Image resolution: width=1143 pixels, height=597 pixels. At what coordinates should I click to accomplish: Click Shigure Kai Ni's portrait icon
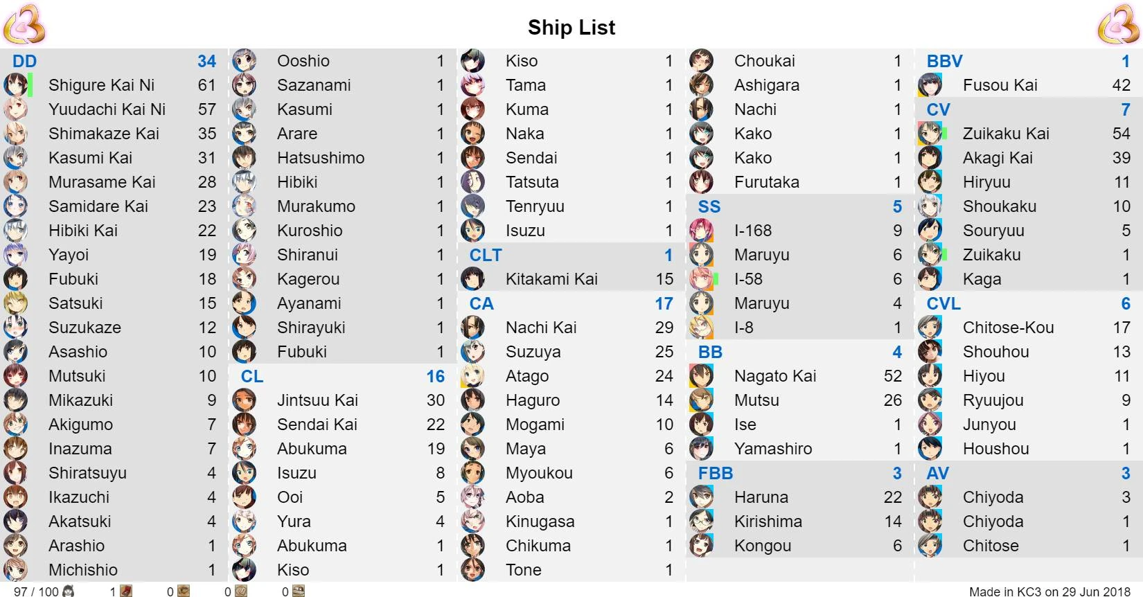click(15, 85)
